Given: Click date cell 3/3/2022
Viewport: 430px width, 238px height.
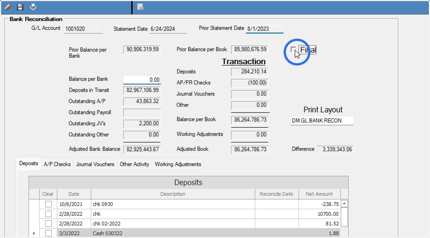Looking at the screenshot, I should click(74, 233).
